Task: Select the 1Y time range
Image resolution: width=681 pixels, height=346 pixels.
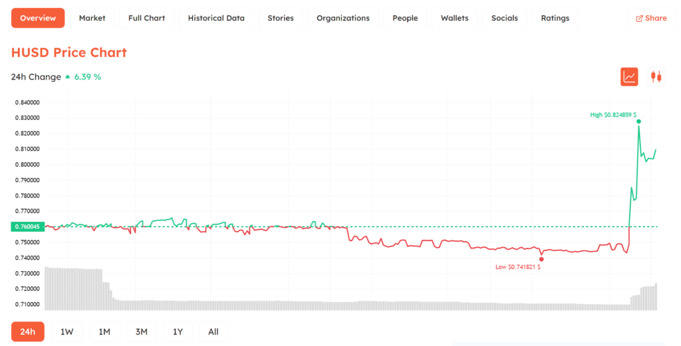Action: tap(178, 331)
